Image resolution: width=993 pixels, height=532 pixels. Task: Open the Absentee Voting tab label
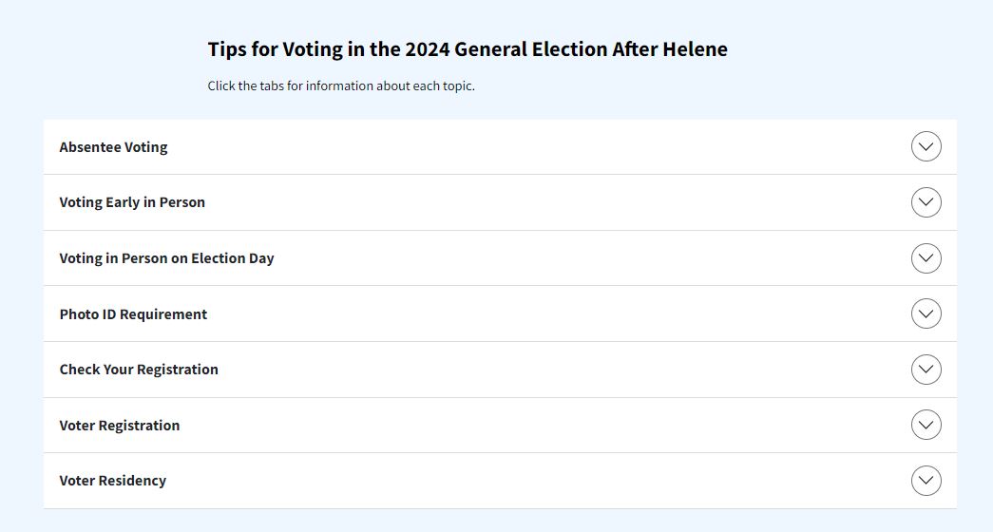(113, 147)
